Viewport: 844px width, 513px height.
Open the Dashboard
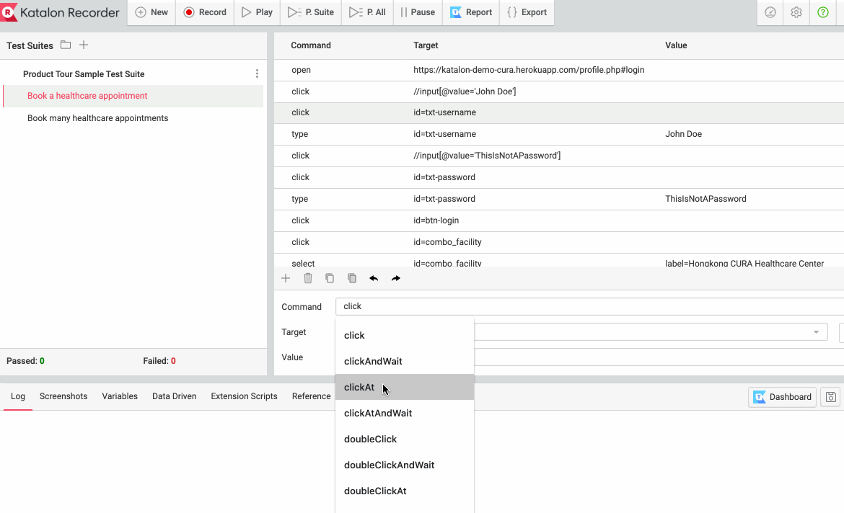(x=782, y=397)
